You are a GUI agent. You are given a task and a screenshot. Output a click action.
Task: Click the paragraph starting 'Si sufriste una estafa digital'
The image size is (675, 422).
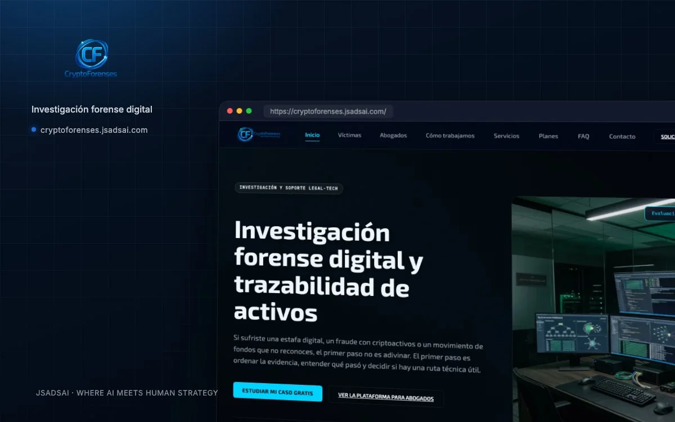[x=358, y=353]
